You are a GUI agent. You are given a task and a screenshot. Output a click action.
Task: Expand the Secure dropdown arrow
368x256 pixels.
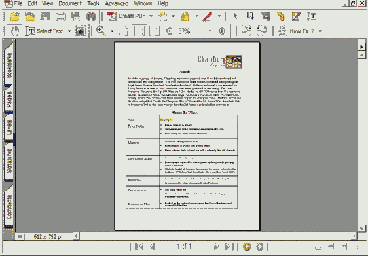196,16
